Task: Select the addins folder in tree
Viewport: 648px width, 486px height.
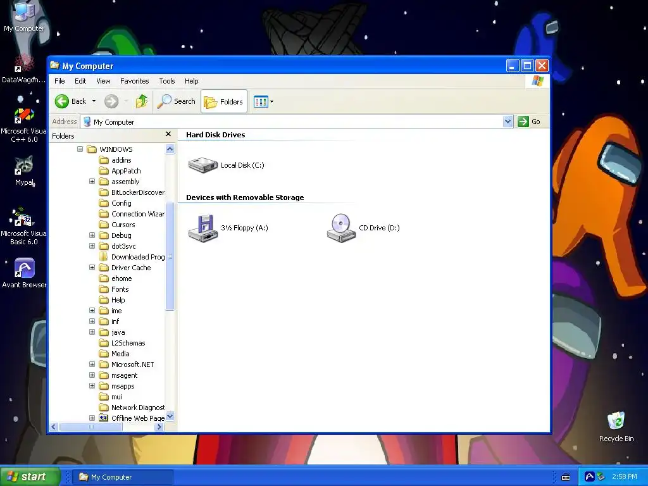Action: (x=115, y=160)
